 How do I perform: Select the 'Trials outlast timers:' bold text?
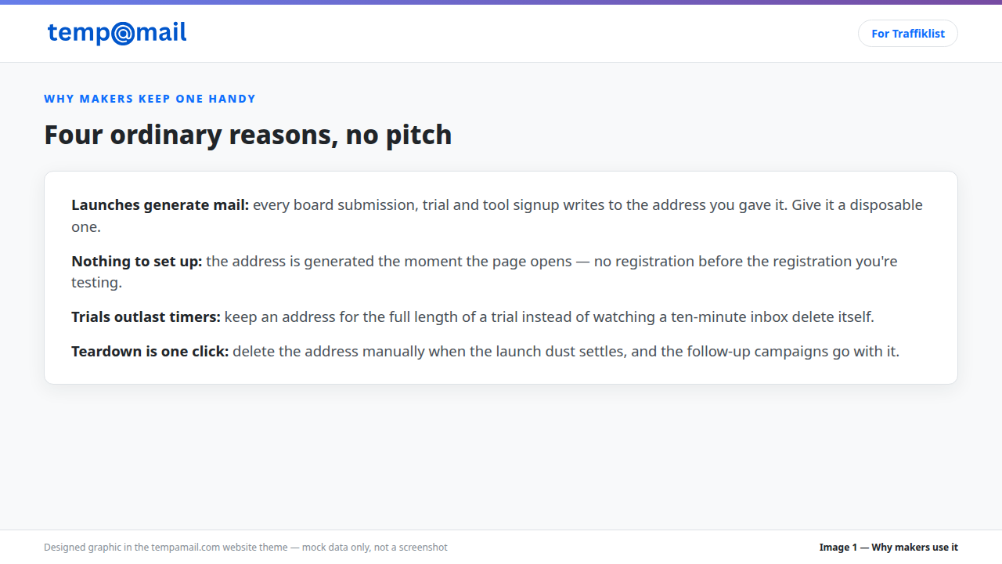(x=146, y=317)
